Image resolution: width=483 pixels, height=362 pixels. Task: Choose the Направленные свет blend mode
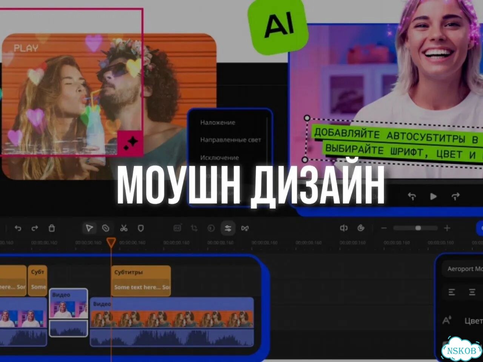click(x=231, y=140)
